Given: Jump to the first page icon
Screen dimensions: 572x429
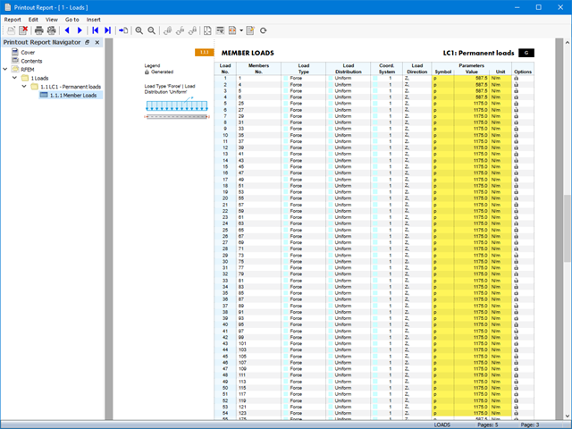Looking at the screenshot, I should [x=96, y=30].
